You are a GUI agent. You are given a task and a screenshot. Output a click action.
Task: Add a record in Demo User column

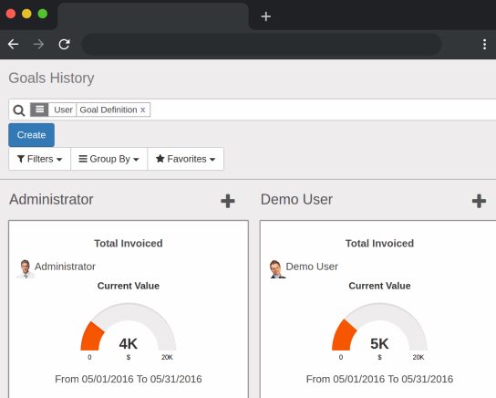tap(479, 201)
